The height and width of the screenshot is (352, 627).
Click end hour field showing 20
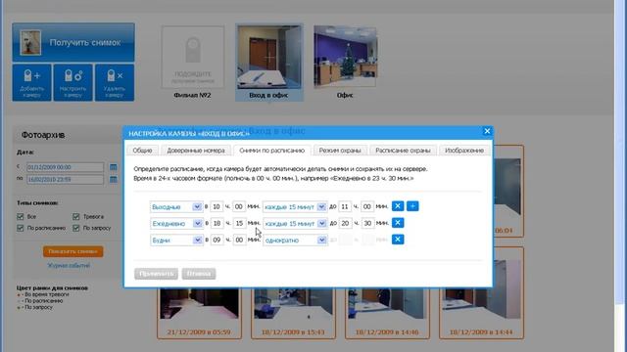coord(345,223)
